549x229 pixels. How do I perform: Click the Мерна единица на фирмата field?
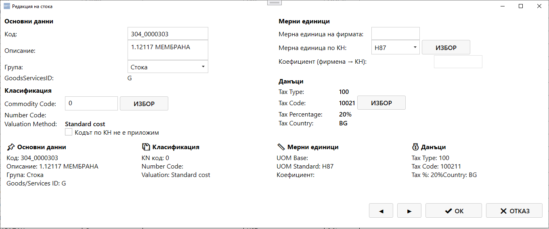point(396,34)
